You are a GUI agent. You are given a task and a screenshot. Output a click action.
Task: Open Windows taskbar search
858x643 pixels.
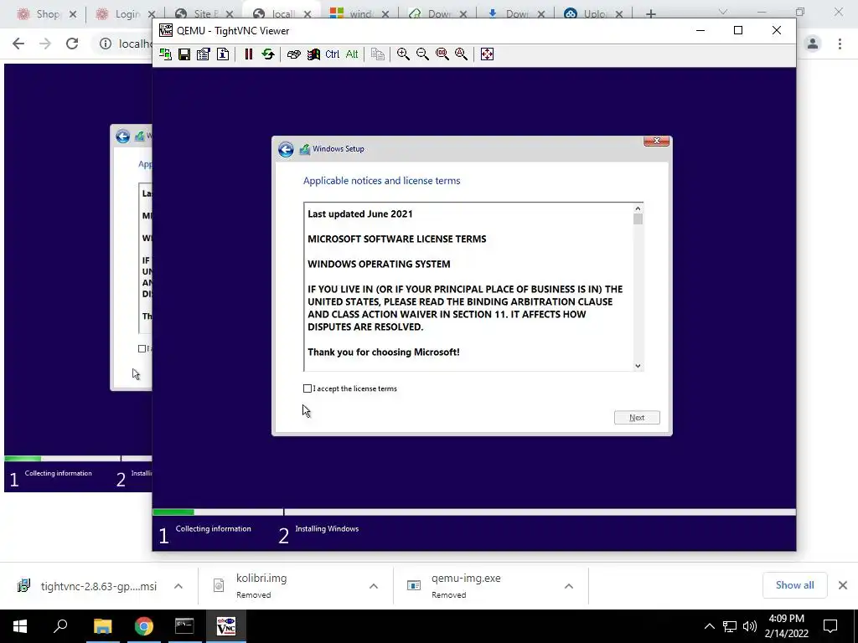click(x=60, y=626)
